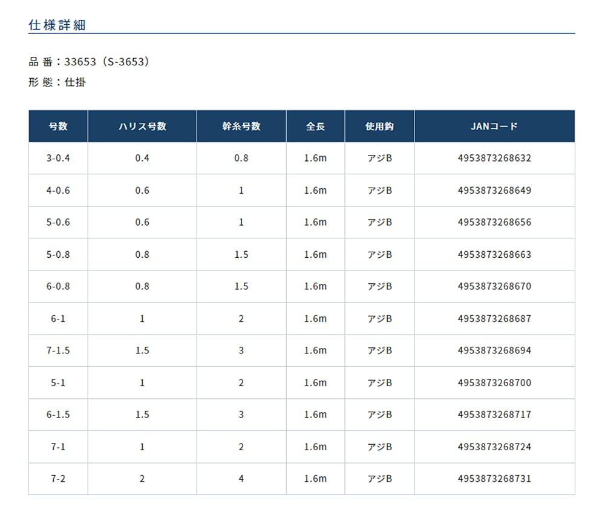The image size is (605, 515).
Task: Select the 6-0.8 size cell
Action: click(x=58, y=286)
